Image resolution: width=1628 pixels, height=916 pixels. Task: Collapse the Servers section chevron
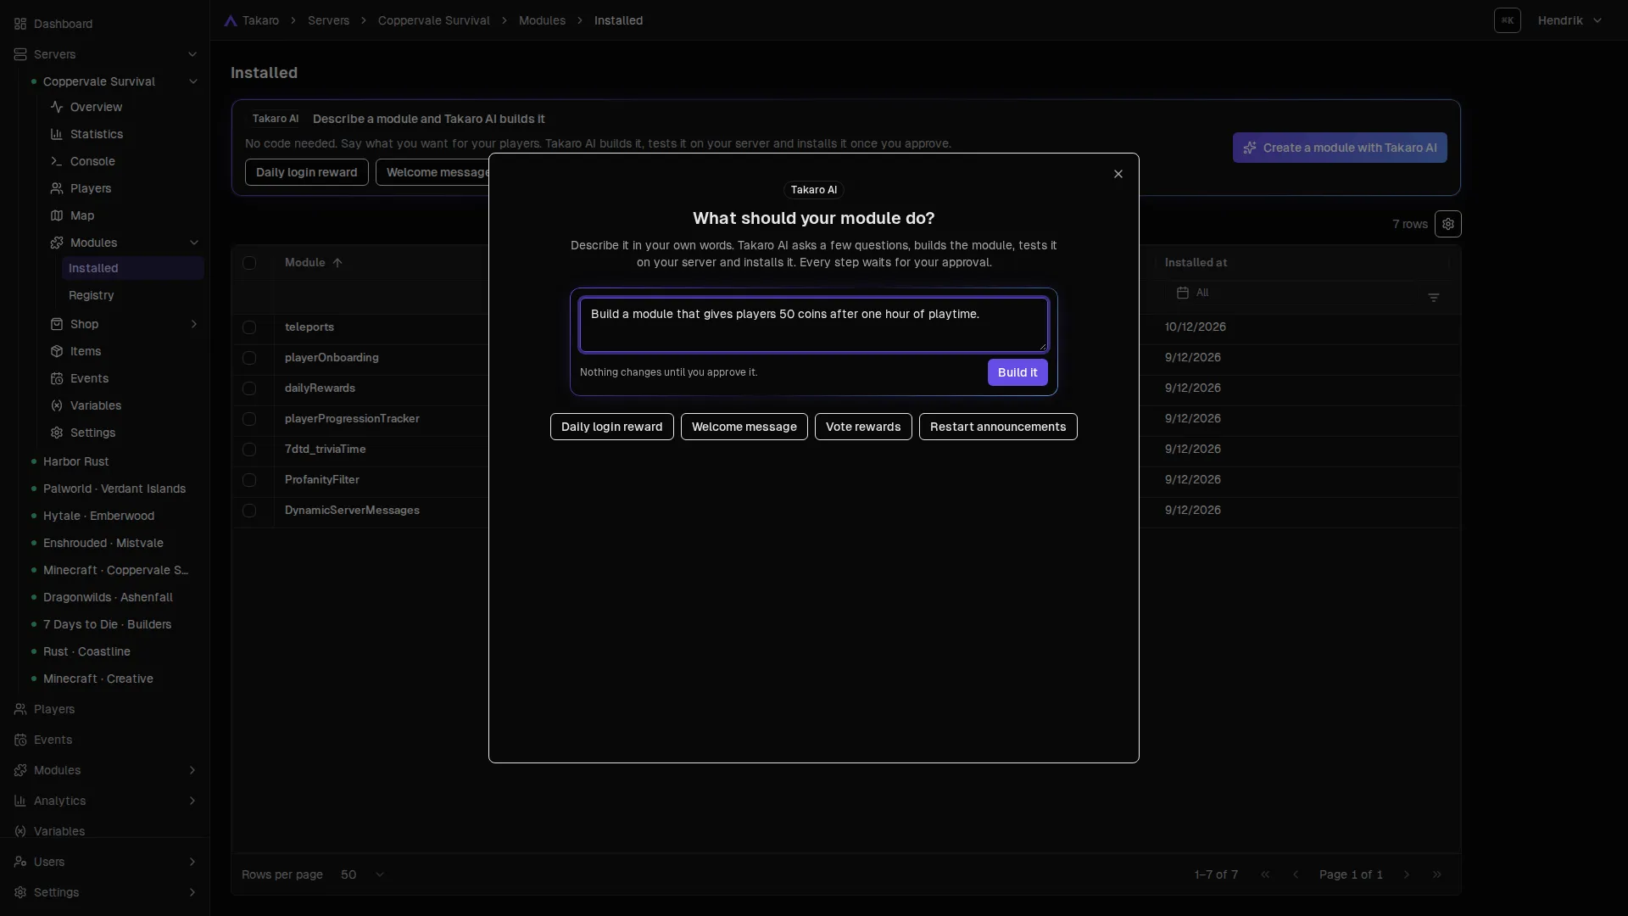click(x=192, y=54)
